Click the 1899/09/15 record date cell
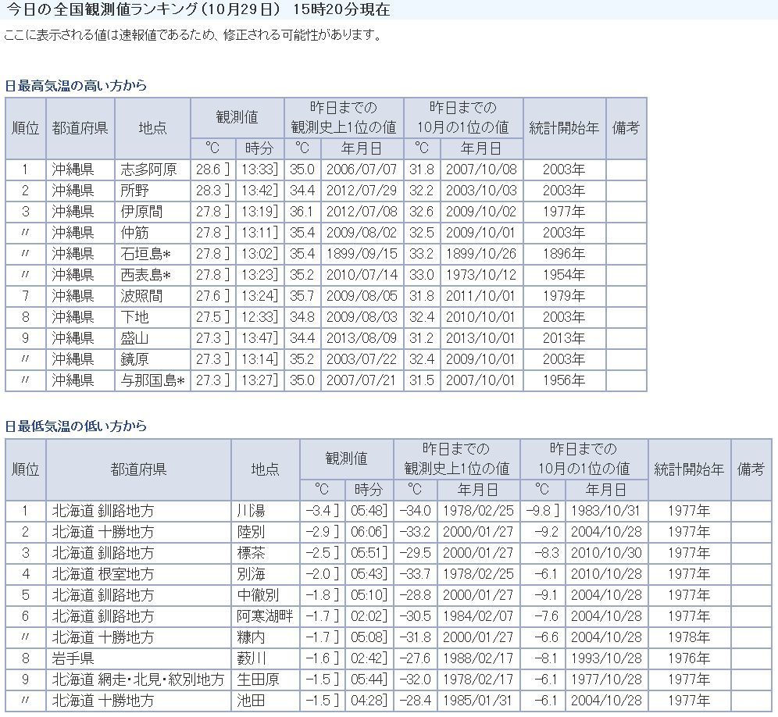The width and height of the screenshot is (778, 717). pyautogui.click(x=362, y=254)
